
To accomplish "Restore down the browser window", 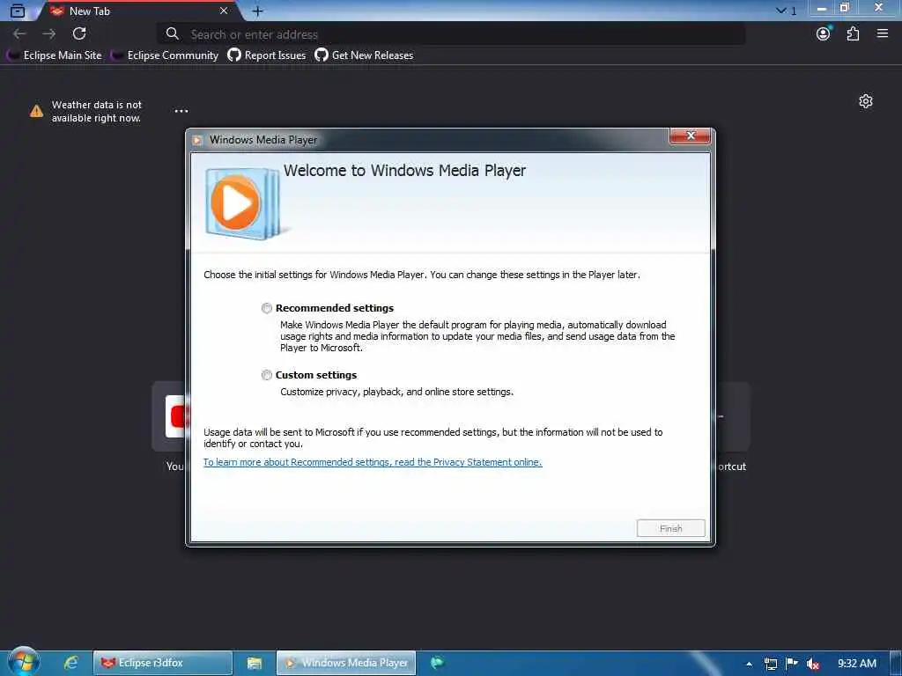I will (x=845, y=8).
